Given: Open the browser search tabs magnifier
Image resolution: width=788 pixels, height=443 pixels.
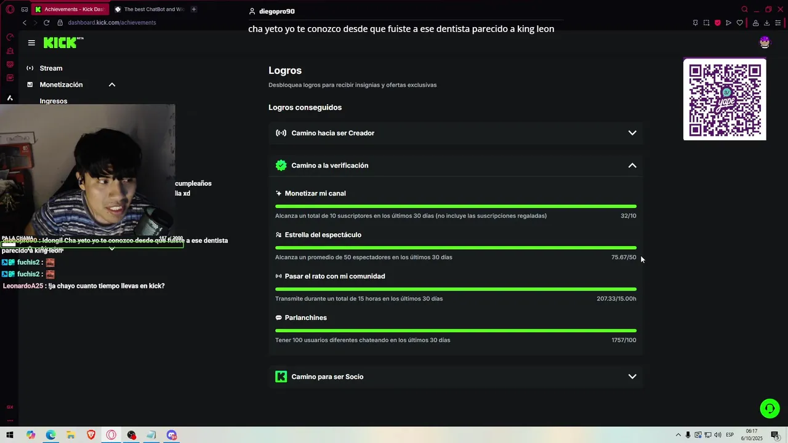Looking at the screenshot, I should point(744,9).
